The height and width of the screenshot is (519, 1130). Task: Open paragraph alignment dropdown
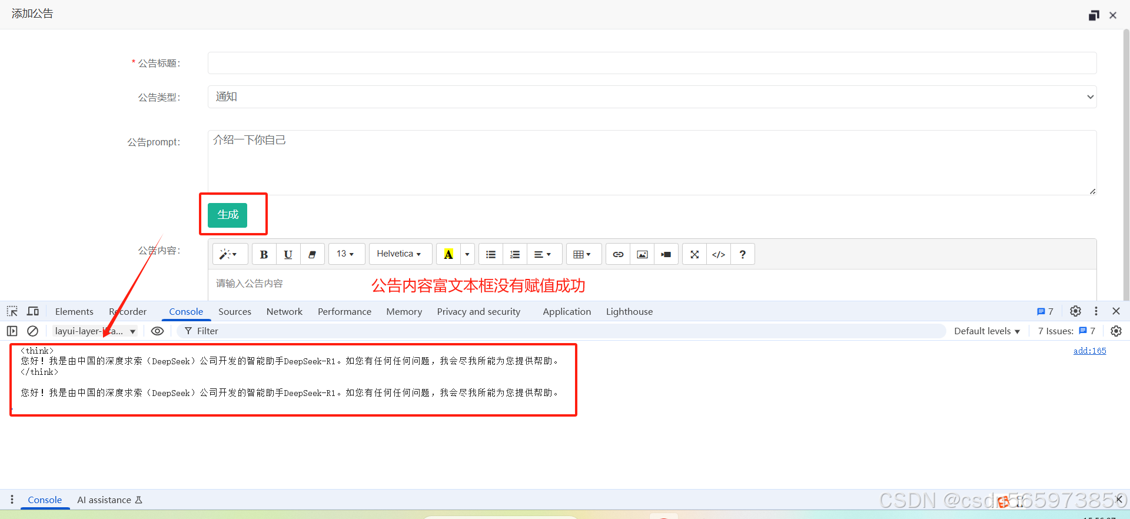[x=543, y=254]
